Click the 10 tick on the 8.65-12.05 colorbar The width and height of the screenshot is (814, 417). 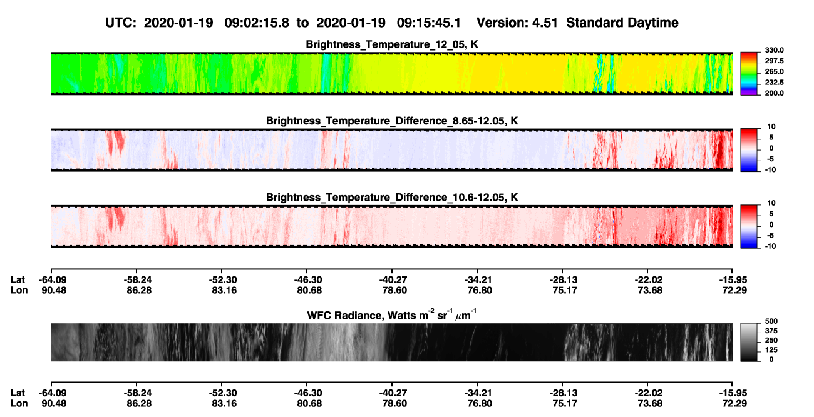(771, 126)
